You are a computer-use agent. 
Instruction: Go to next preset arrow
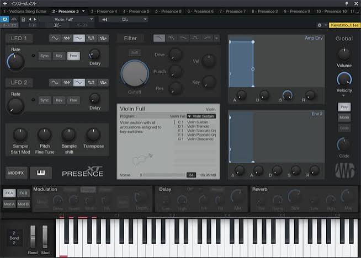point(35,19)
